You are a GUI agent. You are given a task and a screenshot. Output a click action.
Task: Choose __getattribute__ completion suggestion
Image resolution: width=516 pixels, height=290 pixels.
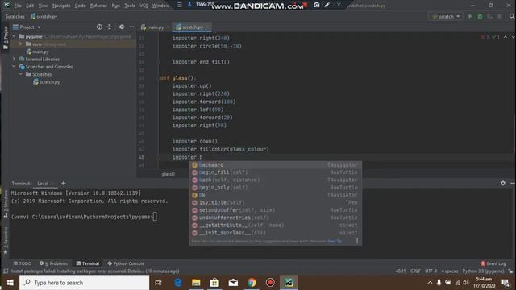pos(275,226)
